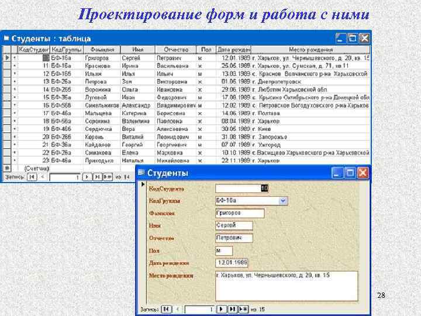
Task: Add new record in table navigator
Action: pos(108,177)
